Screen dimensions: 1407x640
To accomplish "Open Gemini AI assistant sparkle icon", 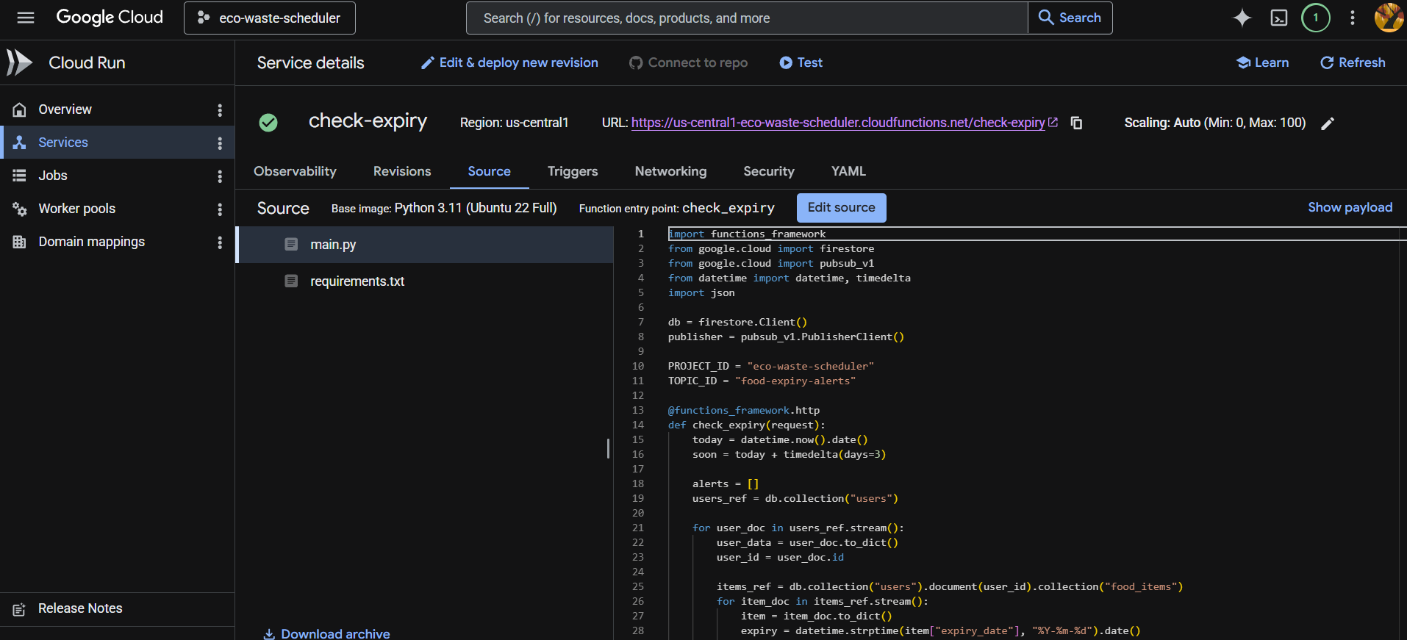I will tap(1242, 18).
